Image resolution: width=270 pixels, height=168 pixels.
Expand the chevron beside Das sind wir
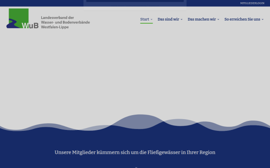[181, 19]
